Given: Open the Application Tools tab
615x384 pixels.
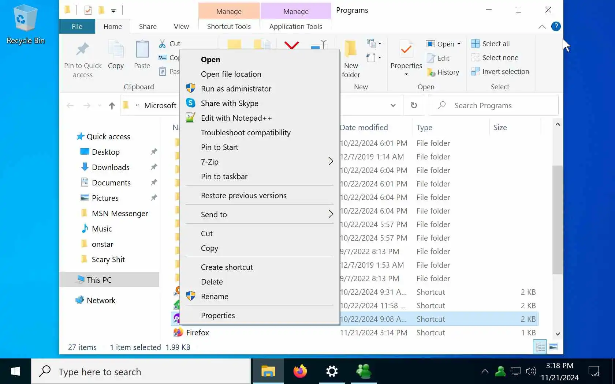Looking at the screenshot, I should (x=296, y=26).
